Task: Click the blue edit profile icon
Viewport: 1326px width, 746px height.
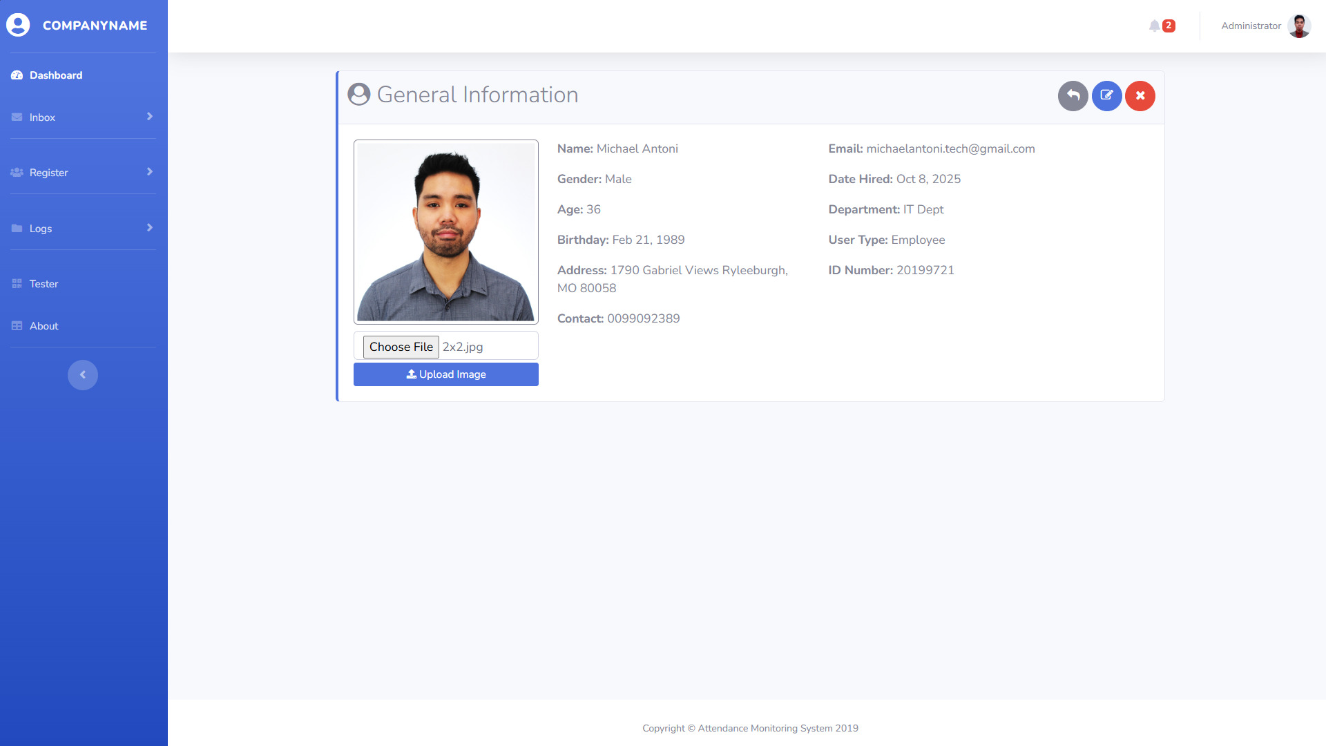Action: (x=1106, y=96)
